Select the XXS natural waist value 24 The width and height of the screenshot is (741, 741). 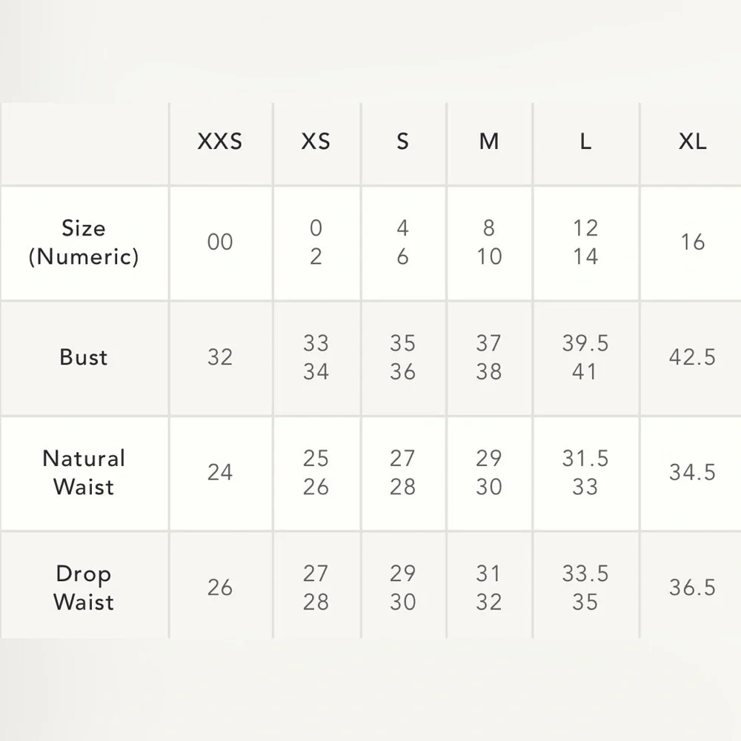pos(220,473)
